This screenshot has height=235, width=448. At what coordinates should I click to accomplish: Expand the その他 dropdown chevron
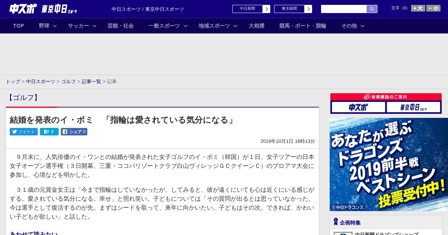[362, 26]
